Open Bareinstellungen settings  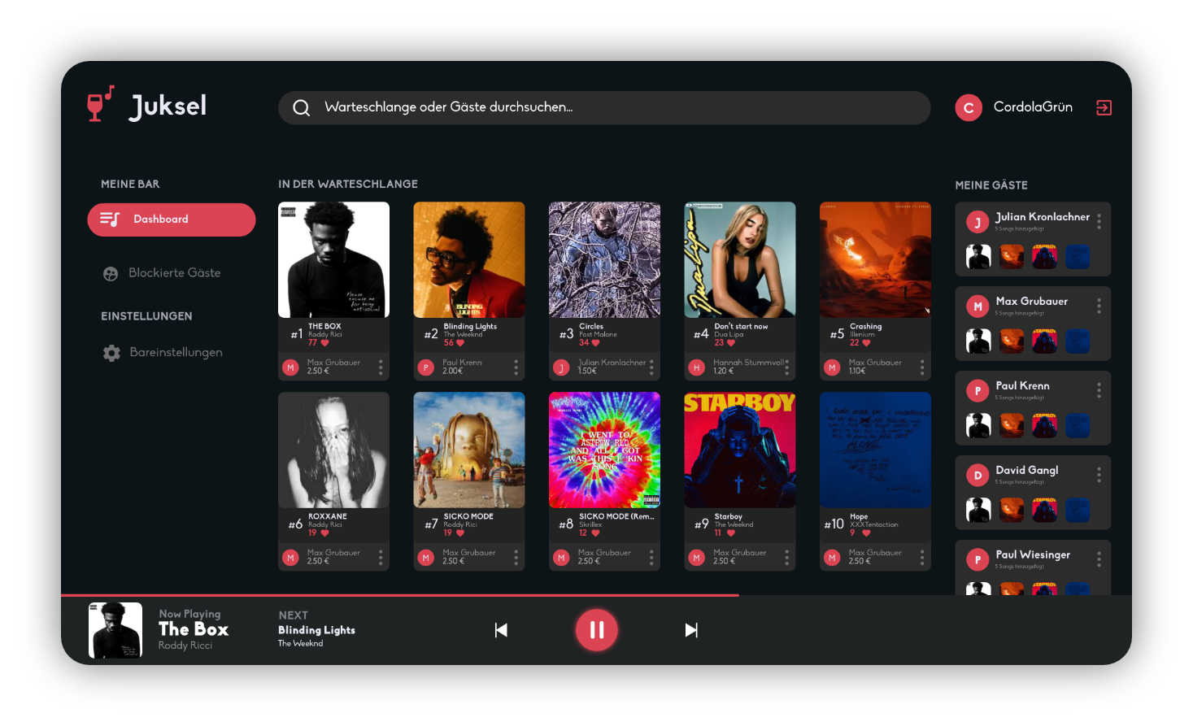[163, 353]
